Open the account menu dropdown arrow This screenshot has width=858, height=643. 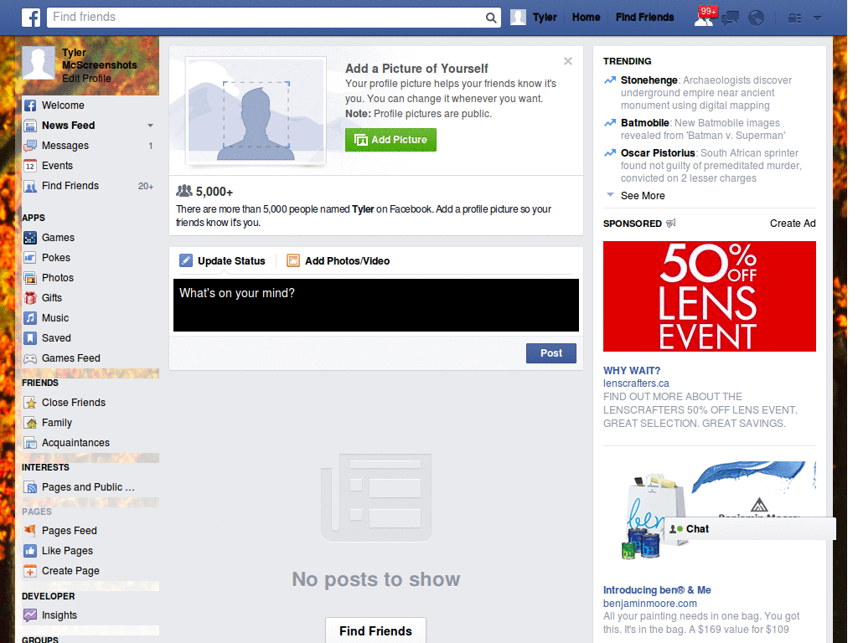(817, 18)
